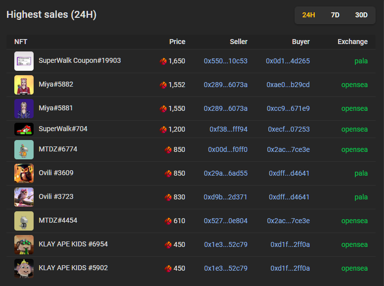Open seller address 0x00d...f0ff0
Viewport: 384px width, 286px height.
tap(228, 149)
